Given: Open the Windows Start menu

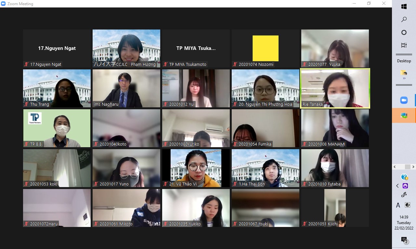Looking at the screenshot, I should [404, 6].
